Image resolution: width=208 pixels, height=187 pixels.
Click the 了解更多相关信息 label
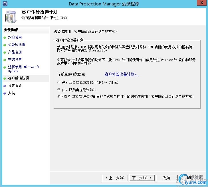(71, 74)
